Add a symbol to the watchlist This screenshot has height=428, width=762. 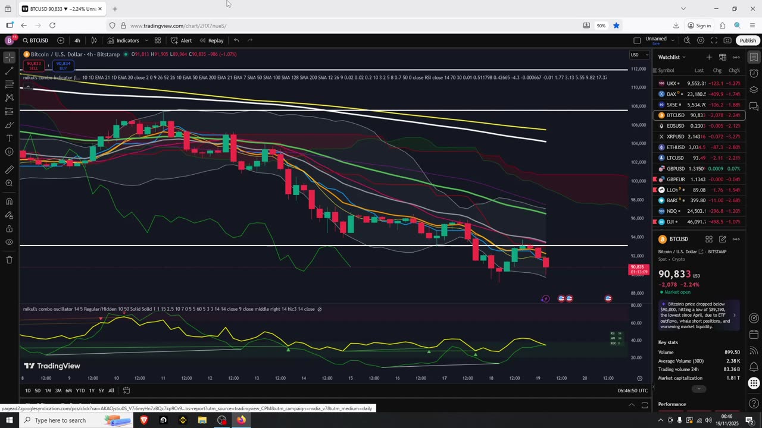coord(708,57)
